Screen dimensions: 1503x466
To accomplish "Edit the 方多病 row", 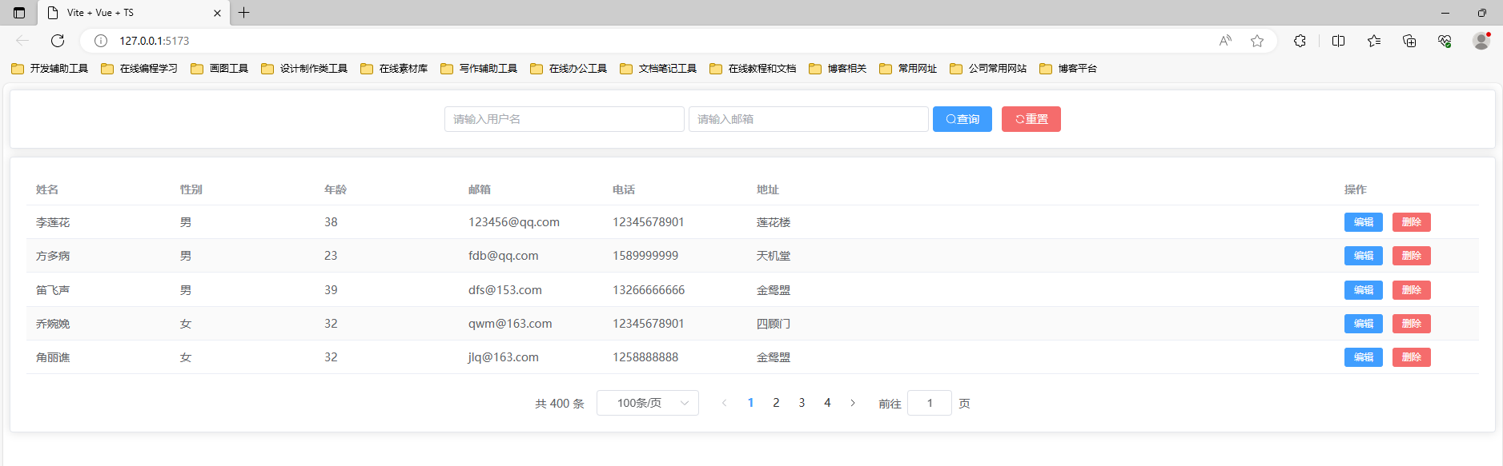I will click(1364, 256).
